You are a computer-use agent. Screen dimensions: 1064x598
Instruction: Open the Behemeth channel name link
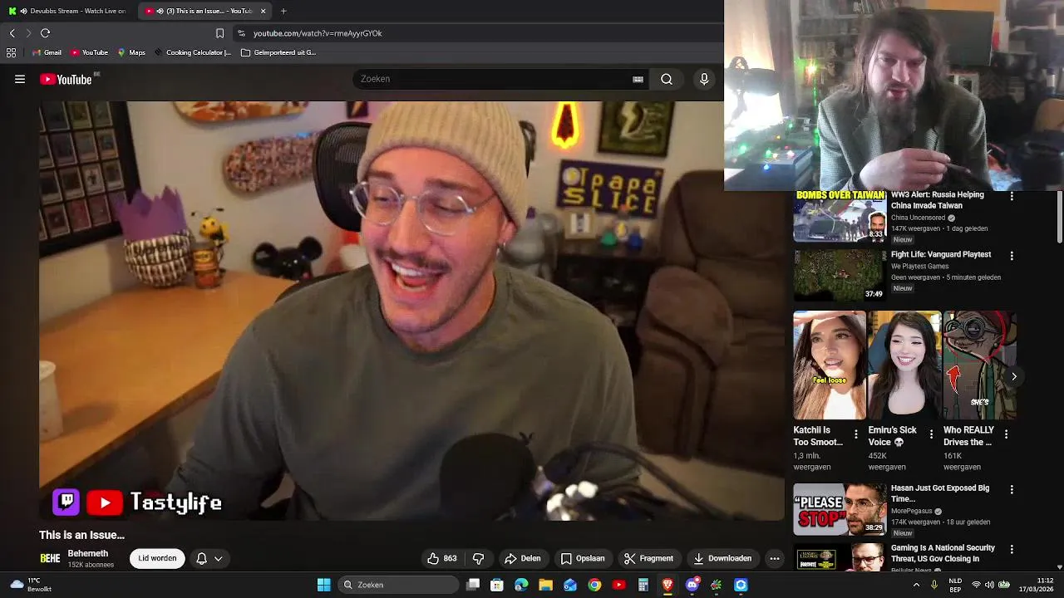(88, 553)
